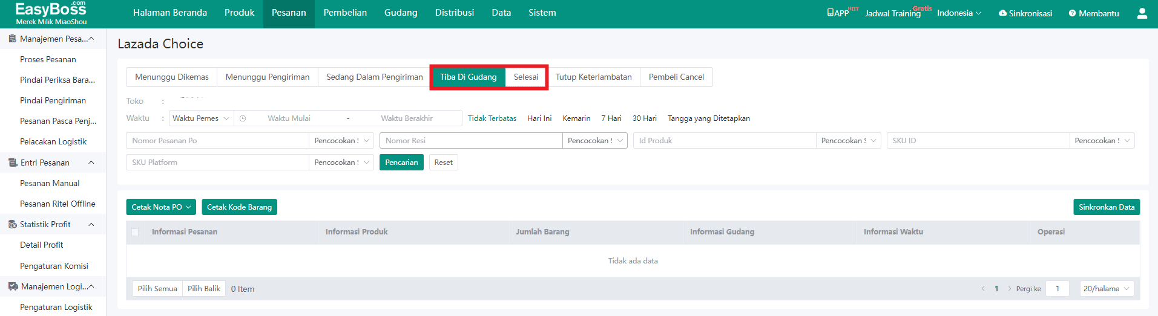Collapse the Entri Pesanan sidebar group

91,163
